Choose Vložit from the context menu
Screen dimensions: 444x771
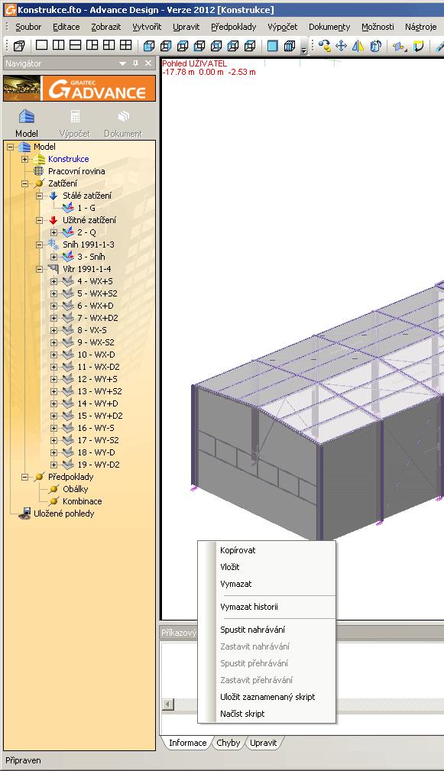pos(267,567)
